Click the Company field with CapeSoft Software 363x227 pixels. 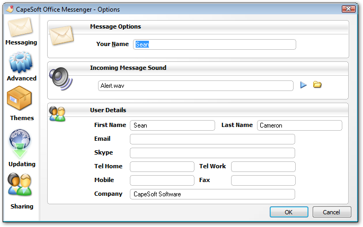click(212, 194)
